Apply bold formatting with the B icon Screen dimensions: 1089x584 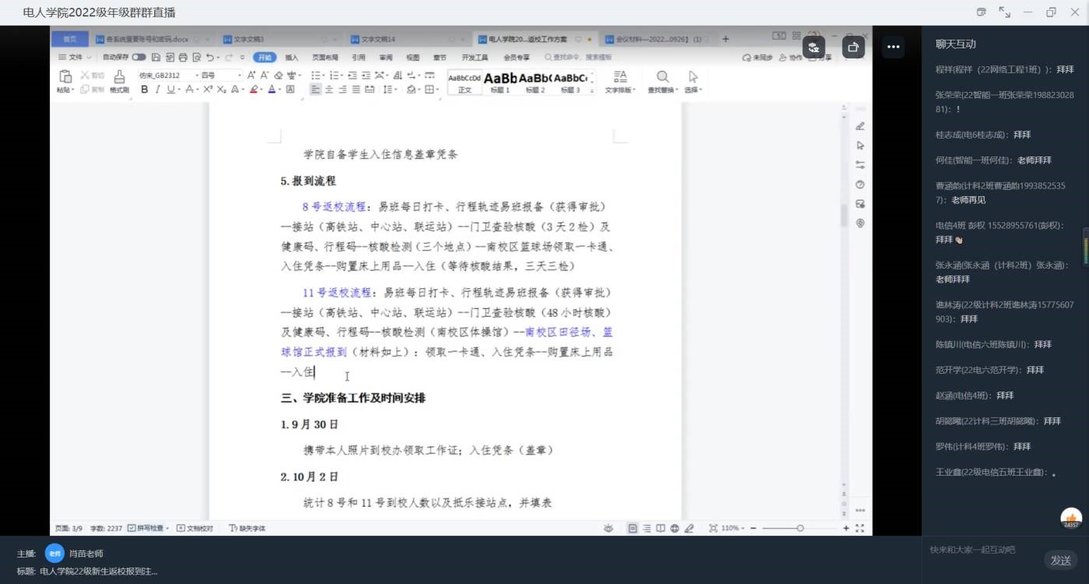[x=144, y=90]
